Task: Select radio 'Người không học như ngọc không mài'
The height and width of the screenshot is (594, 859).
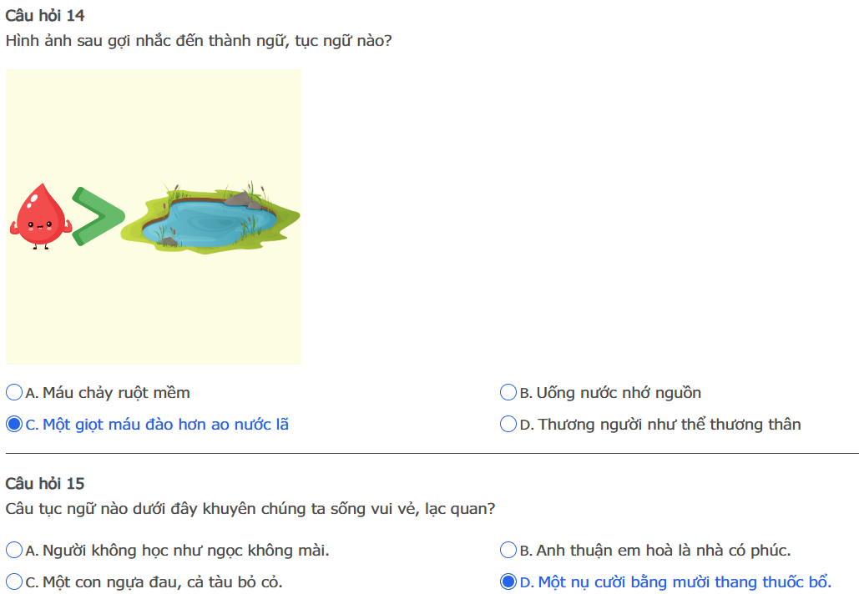Action: [x=14, y=550]
